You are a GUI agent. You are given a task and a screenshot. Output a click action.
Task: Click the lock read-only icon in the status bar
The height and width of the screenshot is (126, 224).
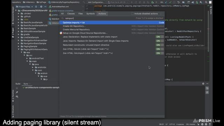pyautogui.click(x=198, y=124)
